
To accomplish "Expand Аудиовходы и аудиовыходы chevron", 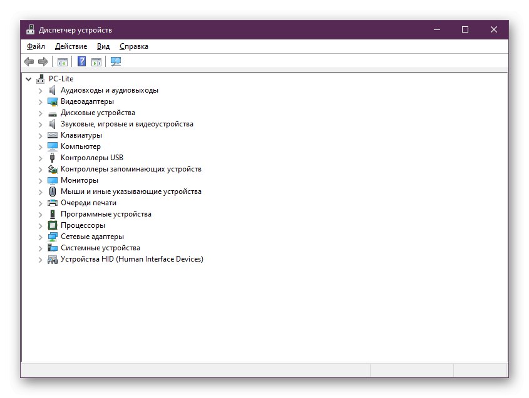I will [x=41, y=91].
